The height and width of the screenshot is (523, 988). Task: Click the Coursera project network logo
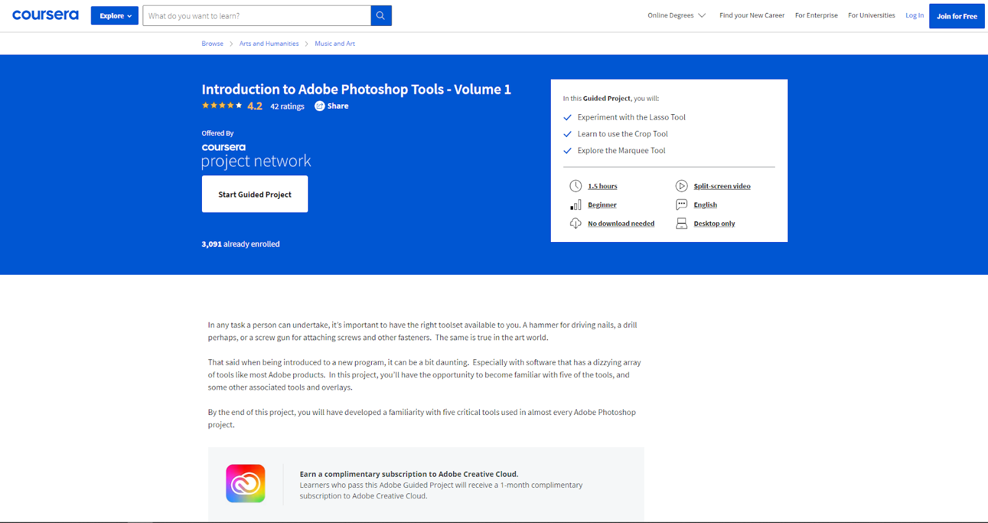[256, 156]
